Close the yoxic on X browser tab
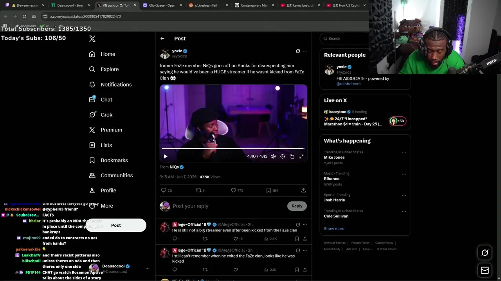This screenshot has width=501, height=281. point(135,5)
